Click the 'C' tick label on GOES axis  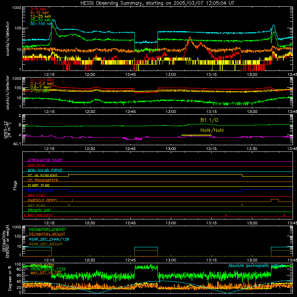(20, 116)
